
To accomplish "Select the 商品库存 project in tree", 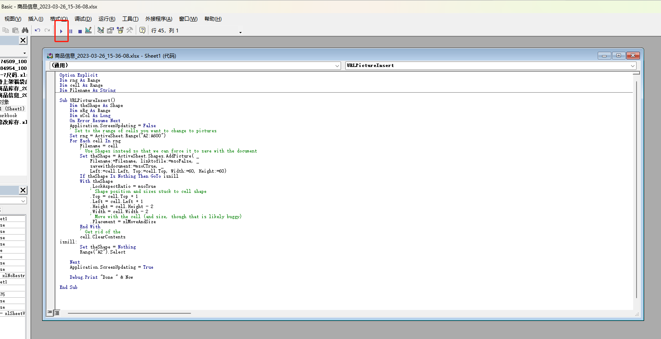I will [x=13, y=88].
